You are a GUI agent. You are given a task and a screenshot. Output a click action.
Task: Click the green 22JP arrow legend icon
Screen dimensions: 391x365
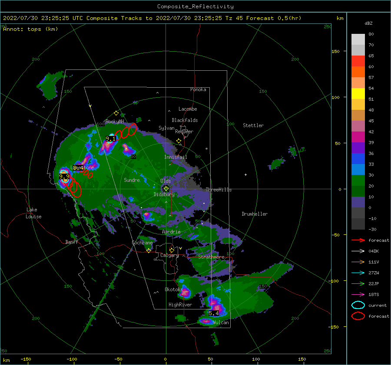pyautogui.click(x=358, y=283)
